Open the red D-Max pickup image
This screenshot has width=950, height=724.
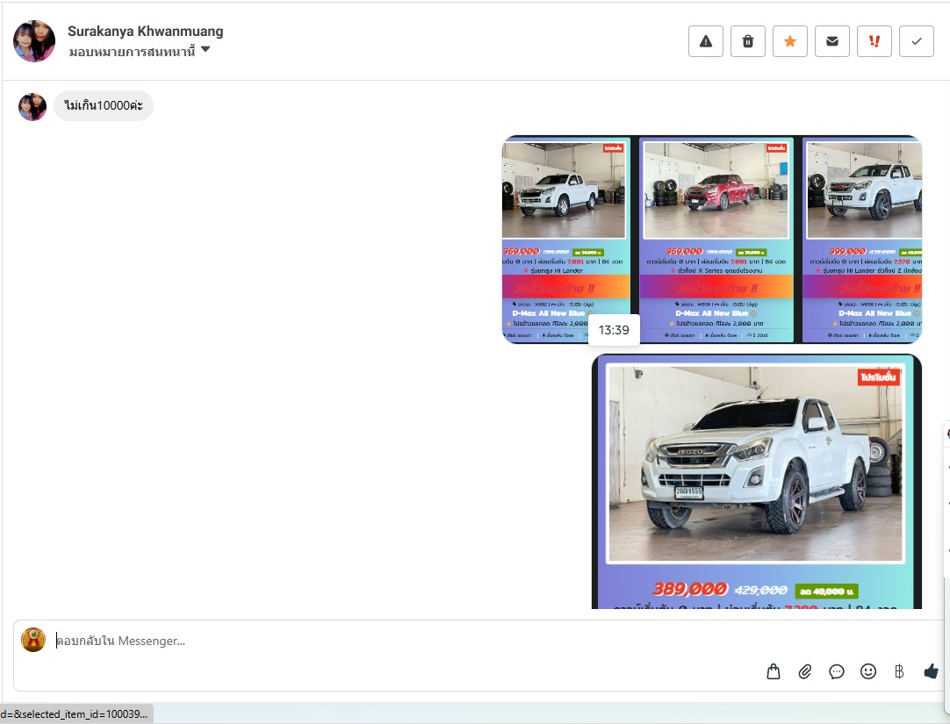click(717, 239)
